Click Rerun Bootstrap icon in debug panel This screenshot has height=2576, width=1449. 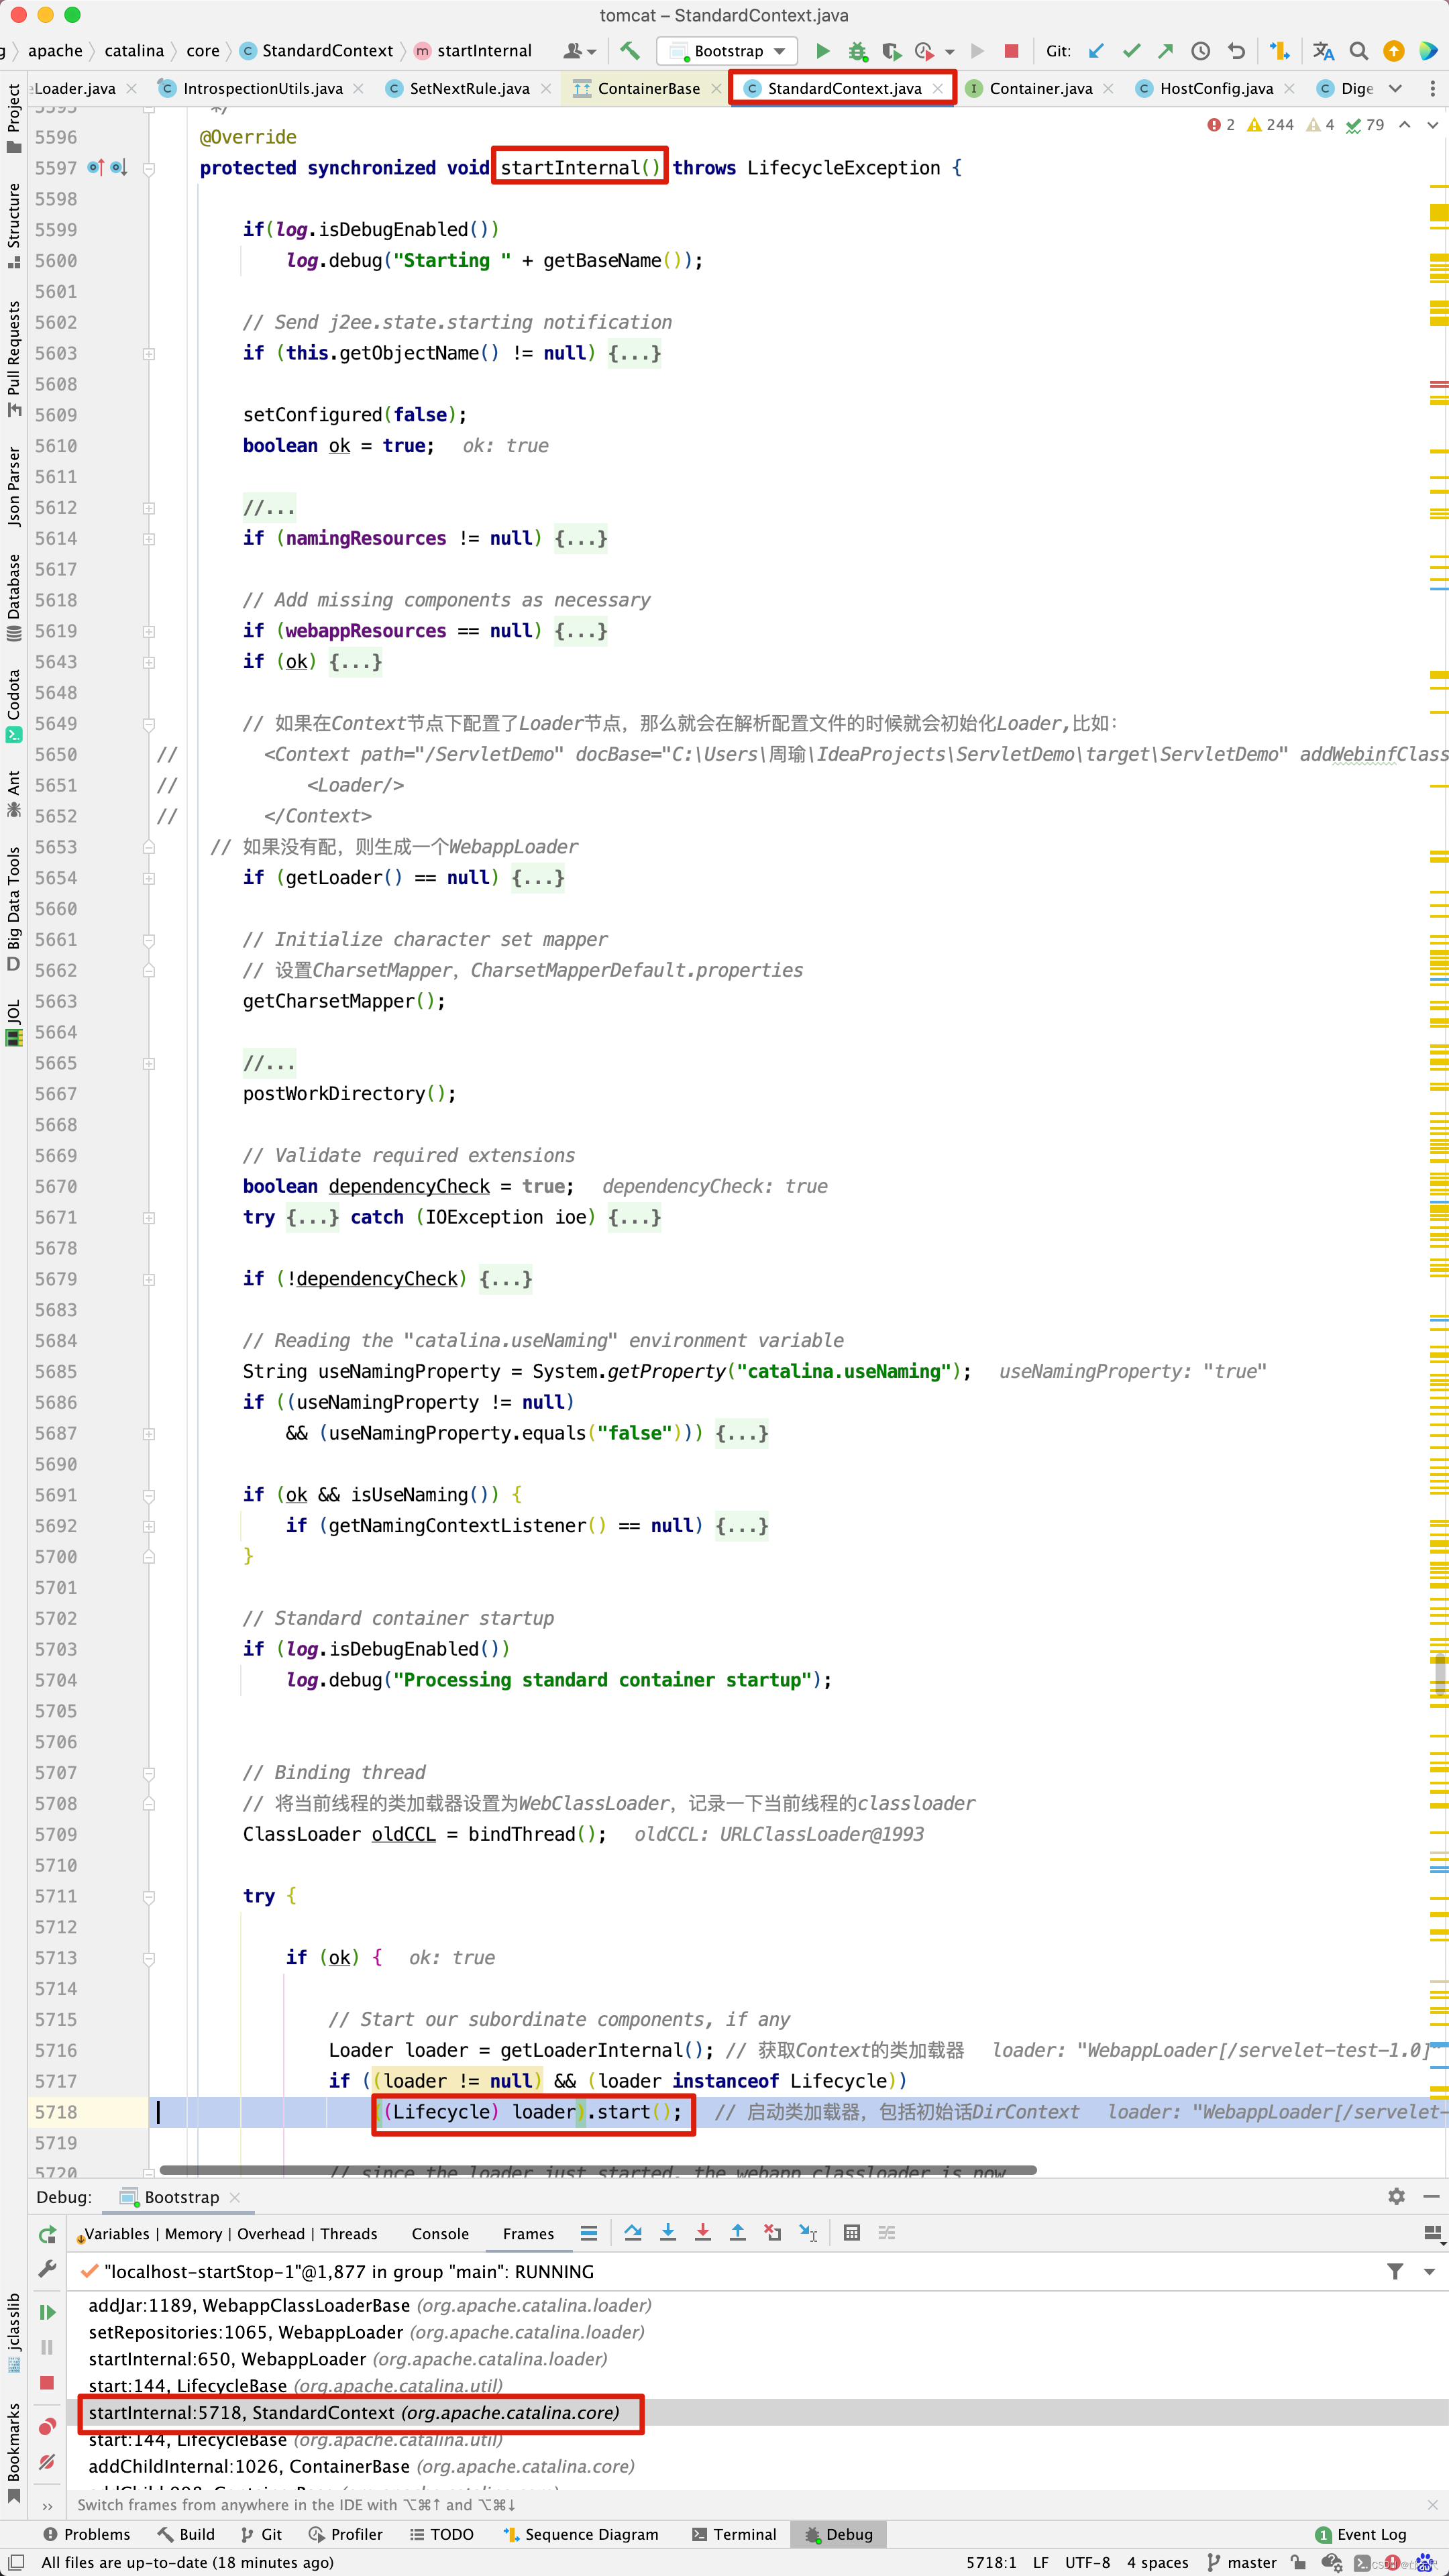[x=47, y=2234]
